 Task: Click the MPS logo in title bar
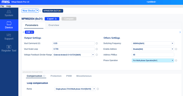click(x=6, y=2)
